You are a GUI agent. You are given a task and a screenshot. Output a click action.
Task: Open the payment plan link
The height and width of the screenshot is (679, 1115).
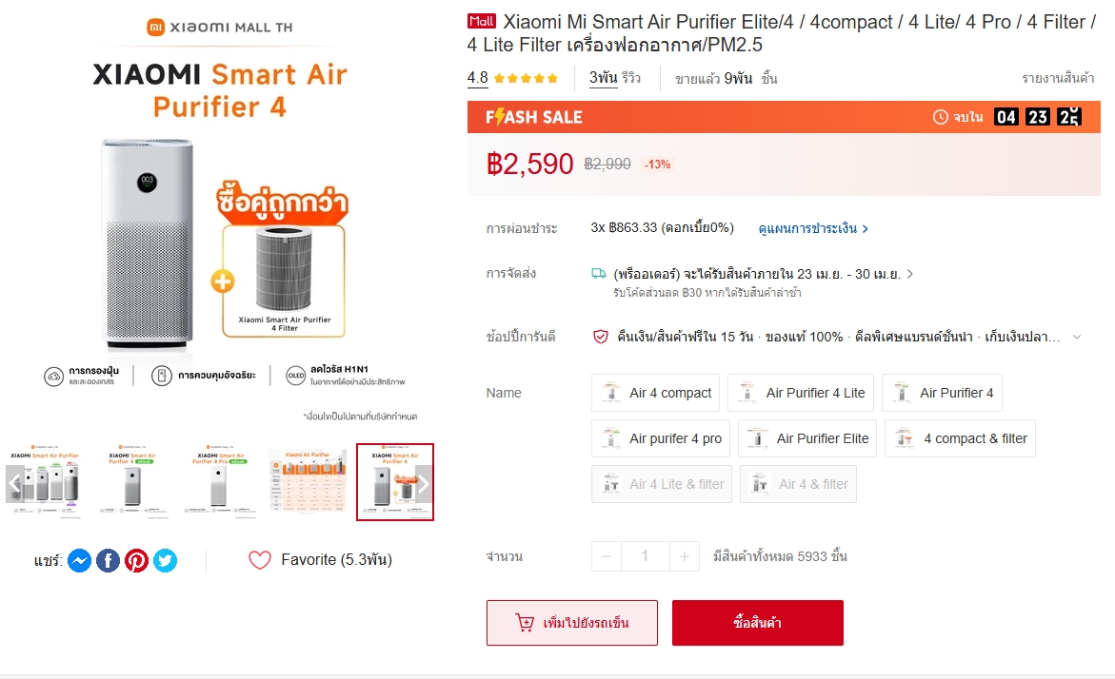point(813,228)
